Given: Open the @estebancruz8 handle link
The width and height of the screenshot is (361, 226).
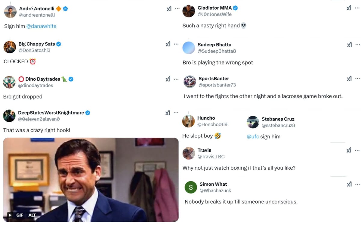Looking at the screenshot, I should pyautogui.click(x=278, y=125).
